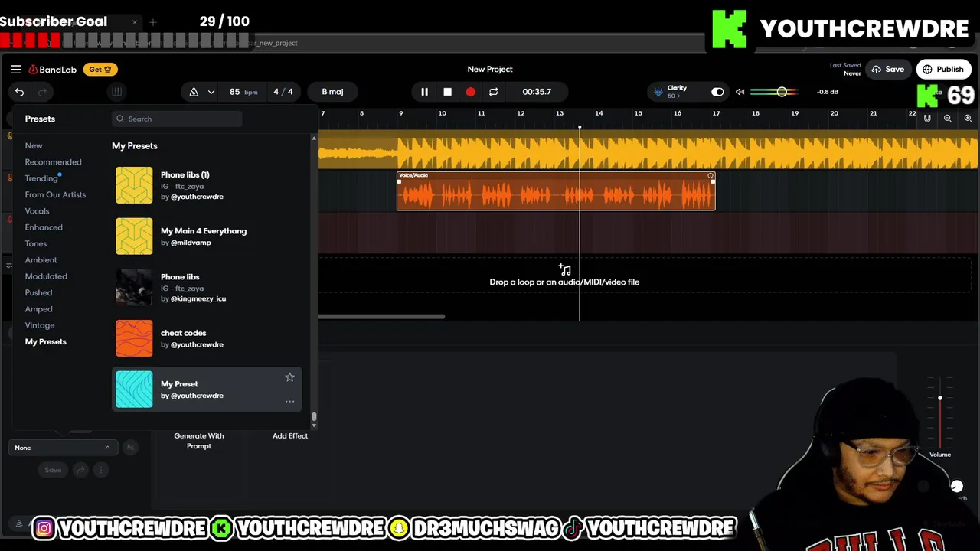
Task: Select the My Presets category
Action: pos(46,342)
